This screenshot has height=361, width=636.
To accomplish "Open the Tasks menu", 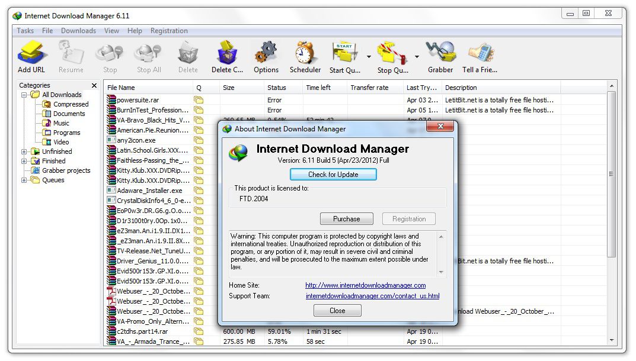I will (24, 30).
